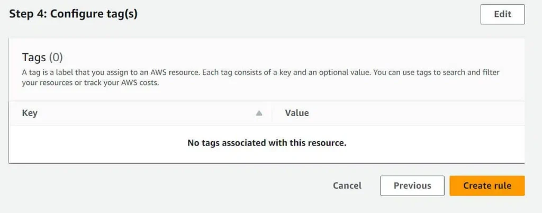Click 'A tag is a label' sentence start
This screenshot has width=542, height=213.
pyautogui.click(x=46, y=73)
